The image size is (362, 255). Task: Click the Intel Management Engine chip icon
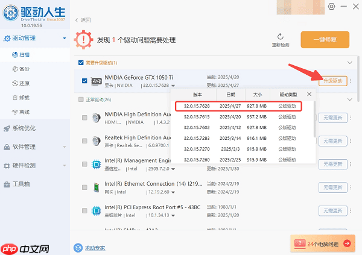click(97, 165)
